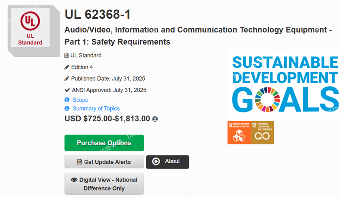This screenshot has height=198, width=341.
Task: Click the info icon next to Scope
Action: point(67,100)
